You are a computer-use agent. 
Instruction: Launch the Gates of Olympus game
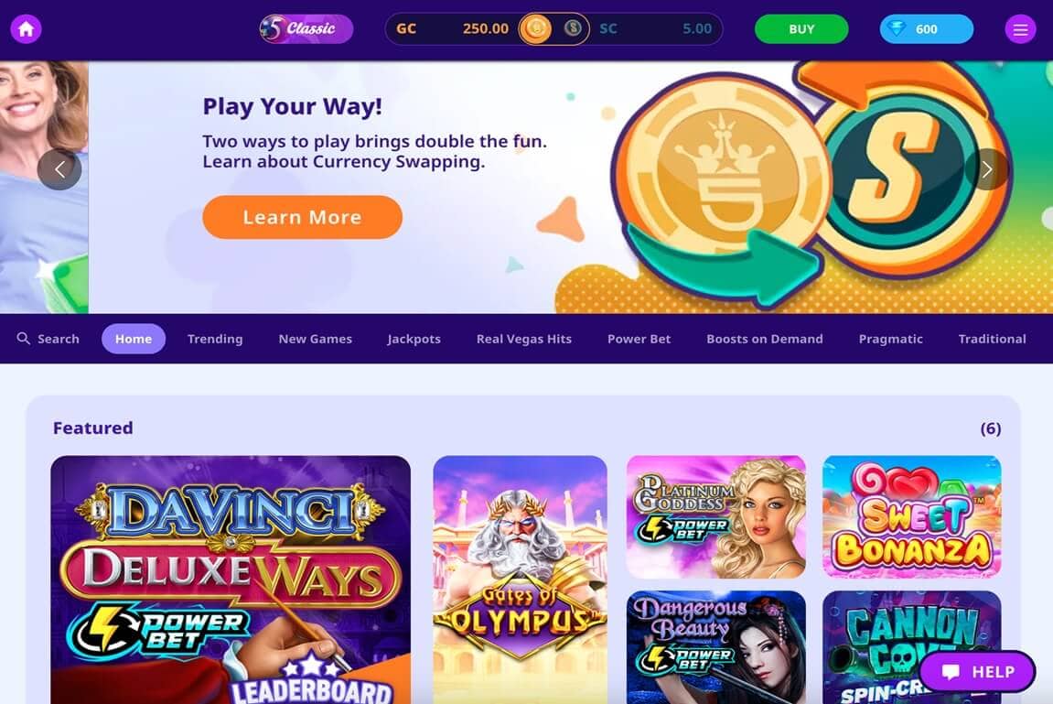tap(520, 579)
